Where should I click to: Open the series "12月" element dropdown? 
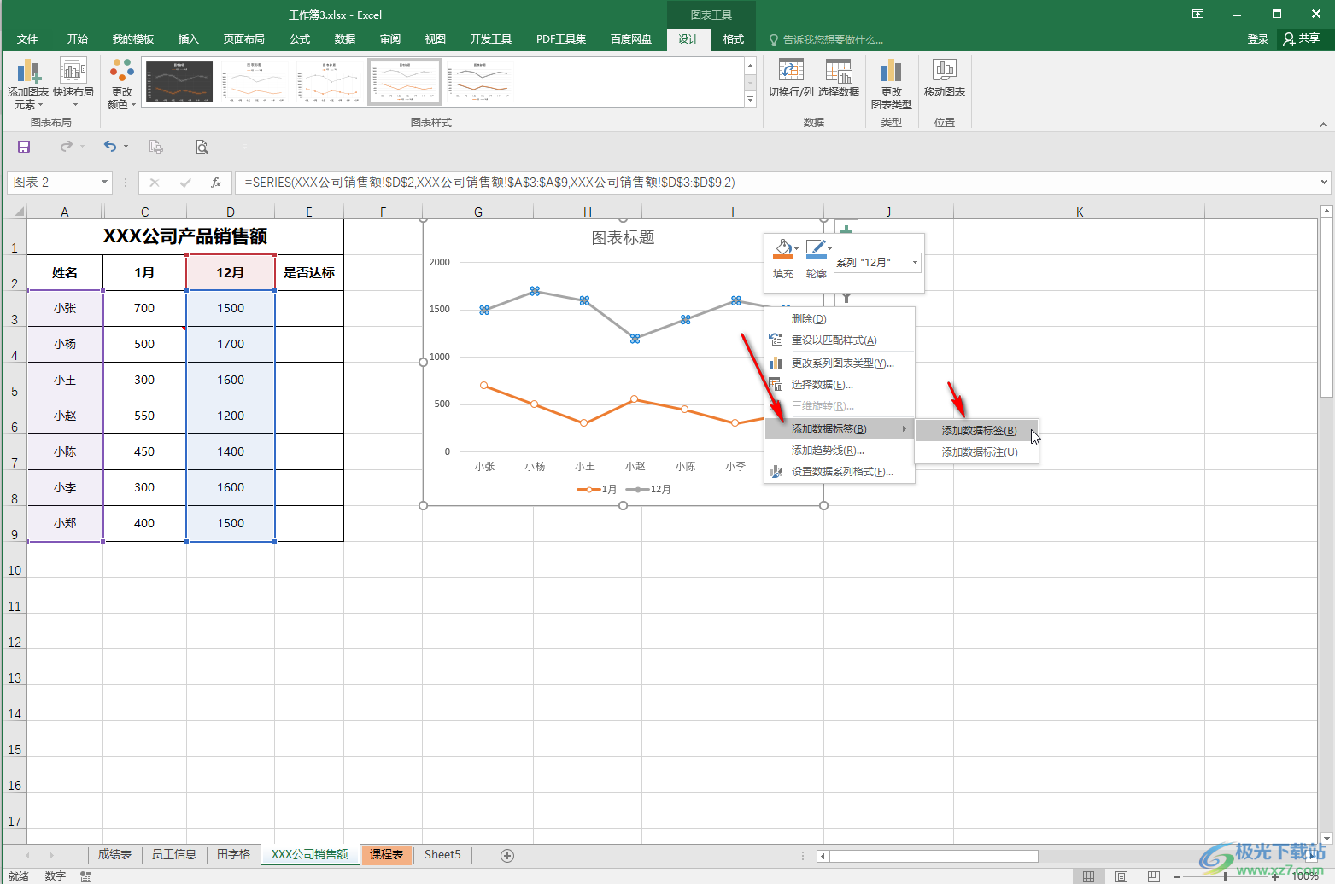(915, 262)
